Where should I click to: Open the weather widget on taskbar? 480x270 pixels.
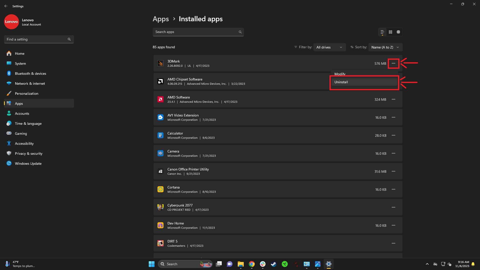(20, 264)
